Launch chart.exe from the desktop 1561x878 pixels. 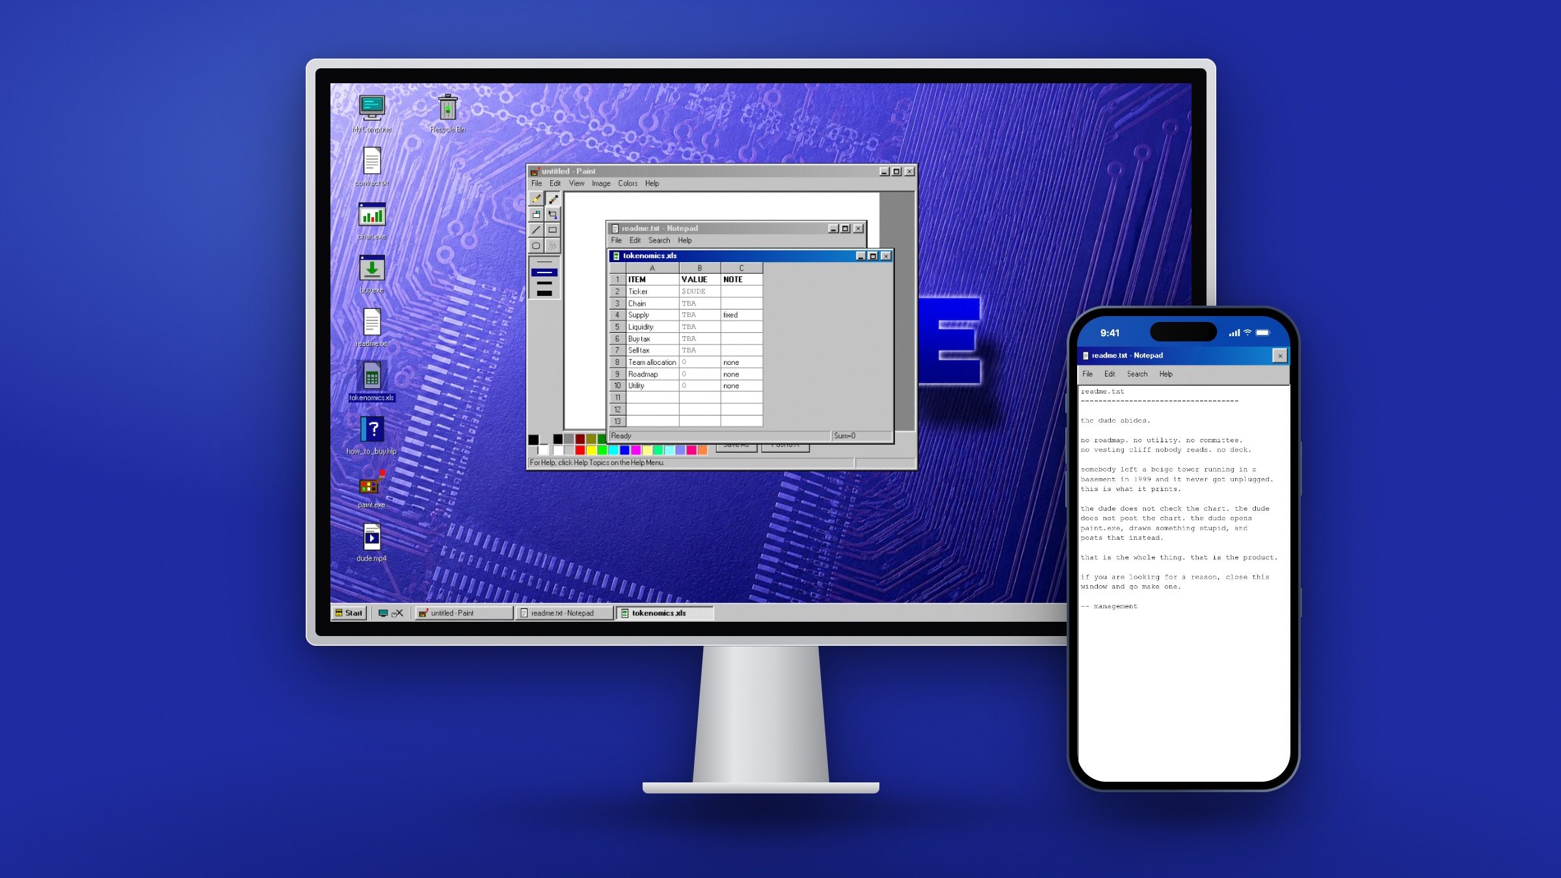(372, 221)
